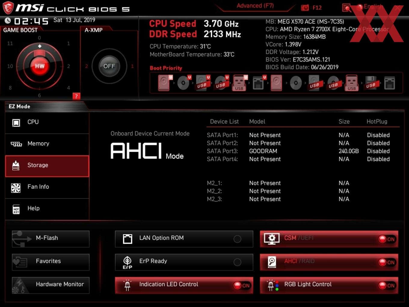This screenshot has height=307, width=409.
Task: Click the SATA Port4 Disabled hotplug value
Action: click(x=378, y=159)
